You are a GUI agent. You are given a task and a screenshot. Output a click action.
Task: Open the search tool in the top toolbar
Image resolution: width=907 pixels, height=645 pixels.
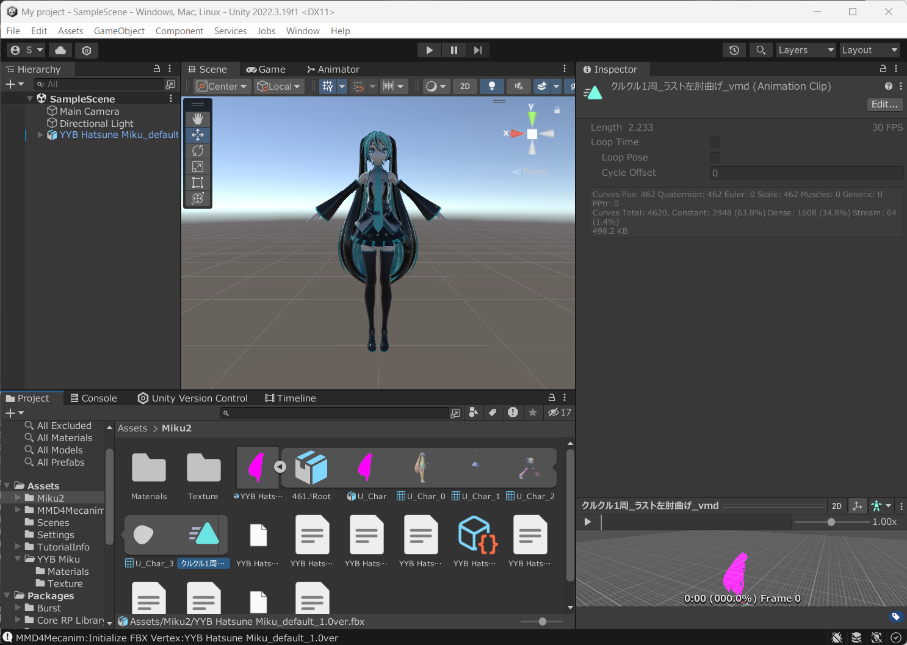[761, 49]
